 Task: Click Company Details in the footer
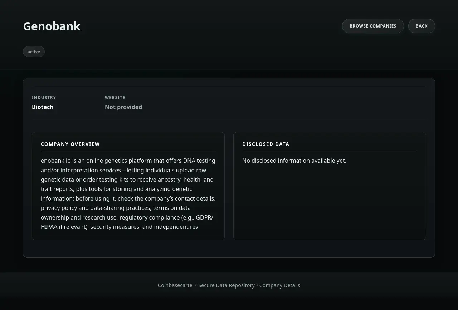(279, 285)
